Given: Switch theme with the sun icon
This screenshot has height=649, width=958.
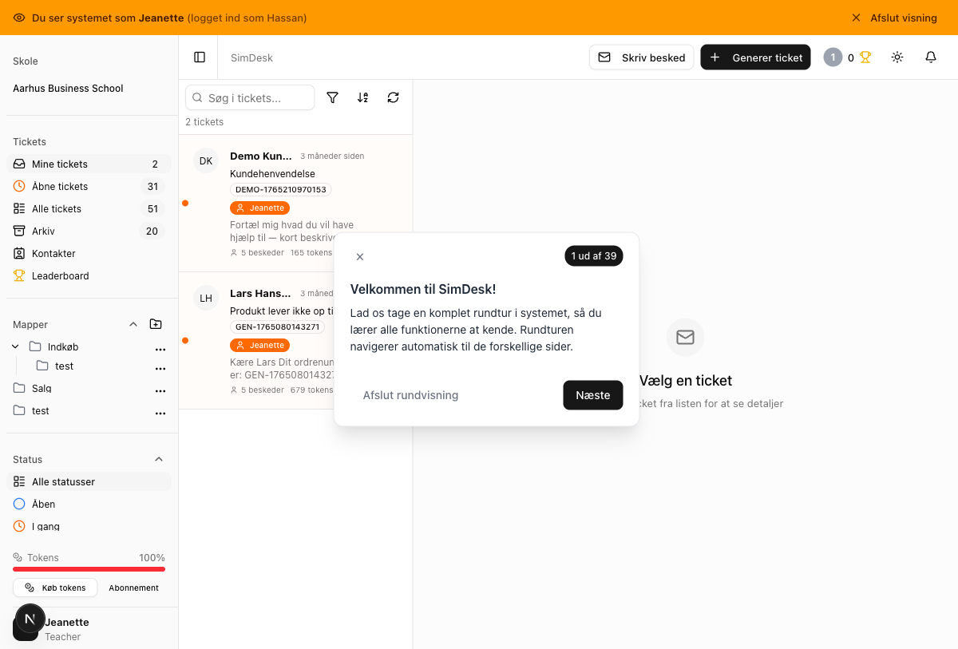Looking at the screenshot, I should (897, 57).
